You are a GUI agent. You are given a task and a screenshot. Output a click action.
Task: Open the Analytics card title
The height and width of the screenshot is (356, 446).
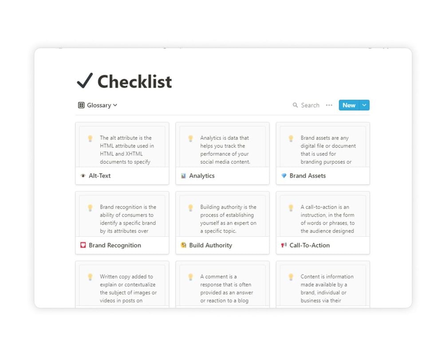[202, 176]
